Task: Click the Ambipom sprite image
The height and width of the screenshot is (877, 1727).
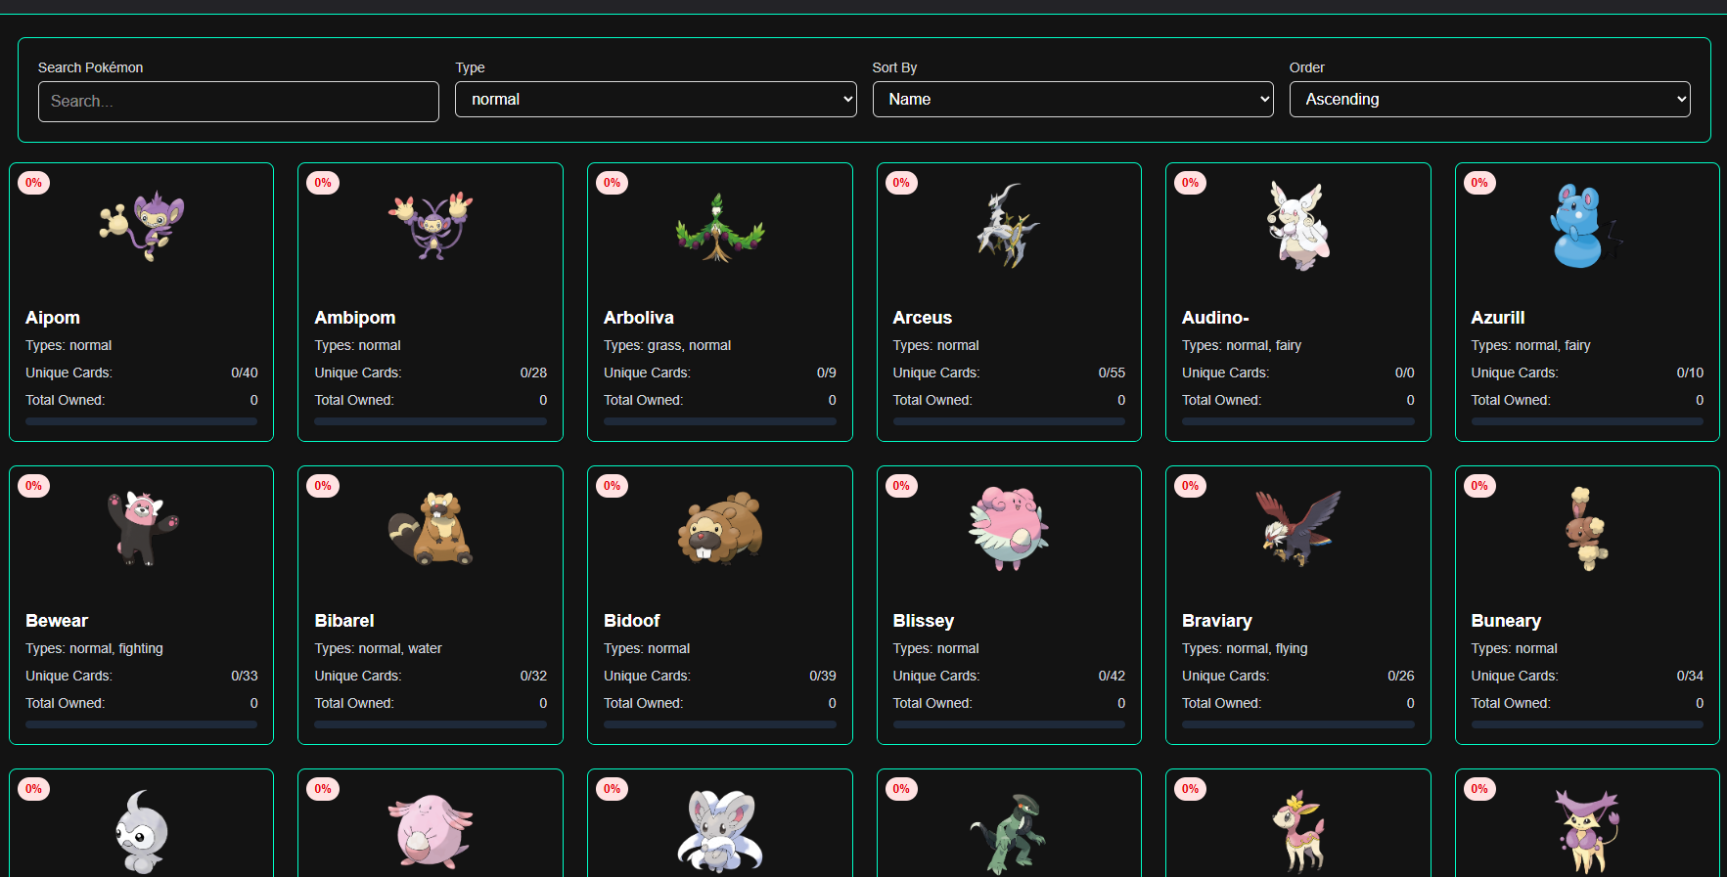Action: point(431,226)
